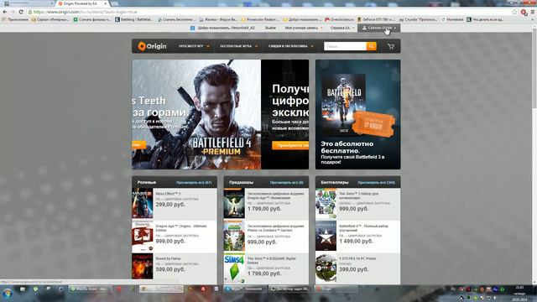Click the blue Facebook icon in top bar
537x302 pixels.
pyautogui.click(x=192, y=28)
